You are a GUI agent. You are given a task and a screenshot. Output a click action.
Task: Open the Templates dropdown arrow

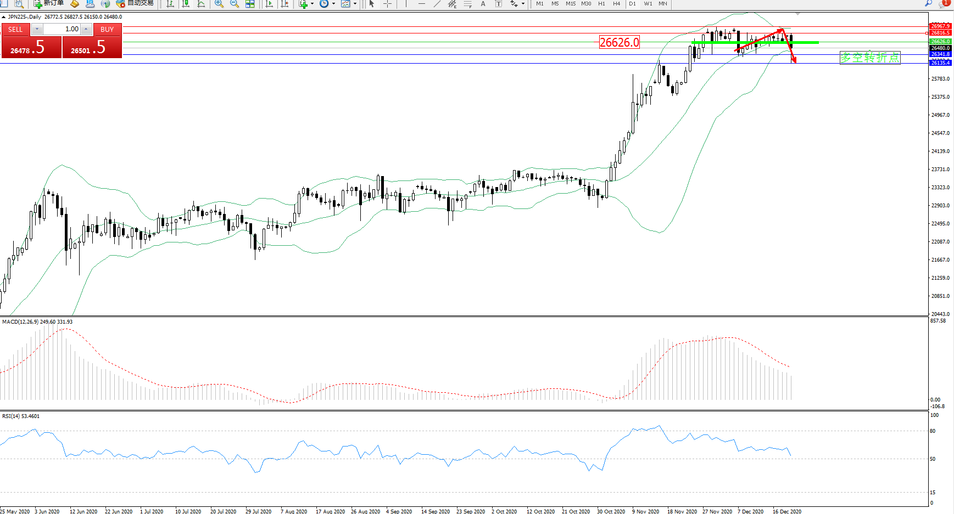click(x=355, y=4)
